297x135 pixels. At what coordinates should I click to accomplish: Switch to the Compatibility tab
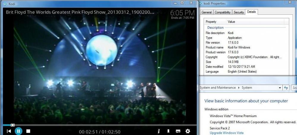tap(222, 12)
